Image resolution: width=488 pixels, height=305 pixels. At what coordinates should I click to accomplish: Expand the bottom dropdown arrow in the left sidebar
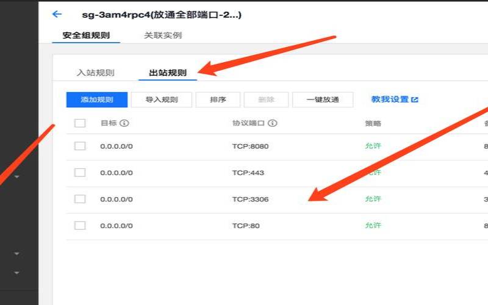[17, 273]
